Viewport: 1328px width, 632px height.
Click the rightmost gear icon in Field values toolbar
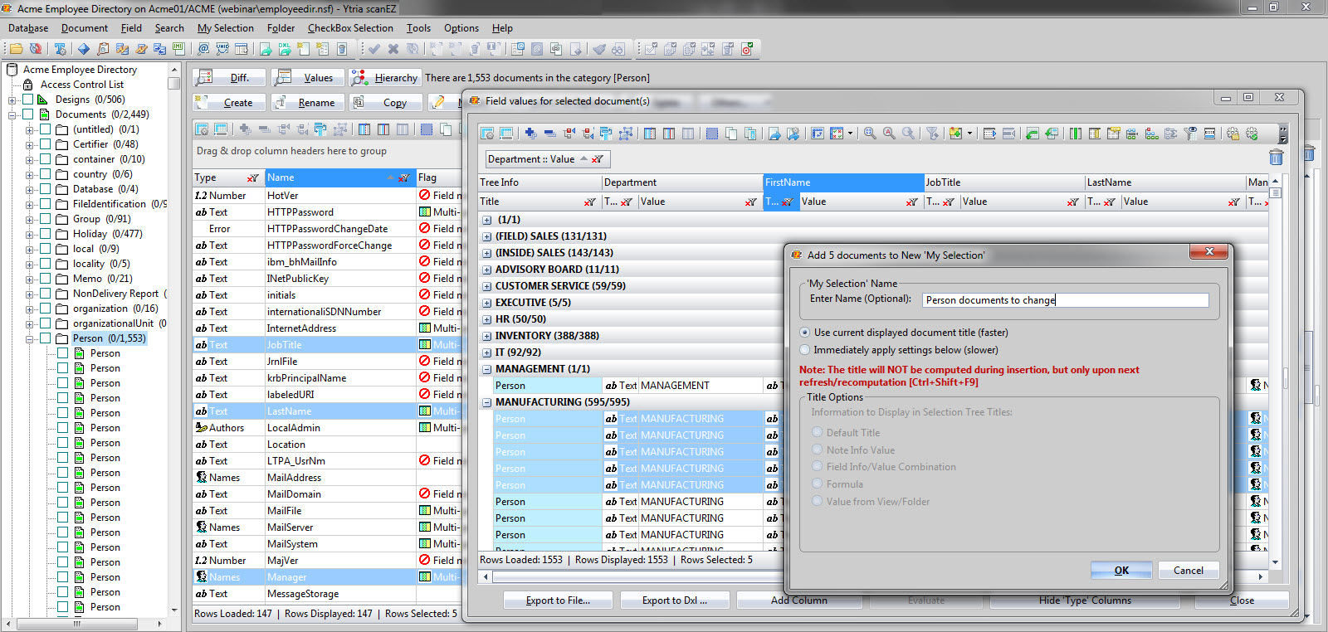tap(1252, 133)
